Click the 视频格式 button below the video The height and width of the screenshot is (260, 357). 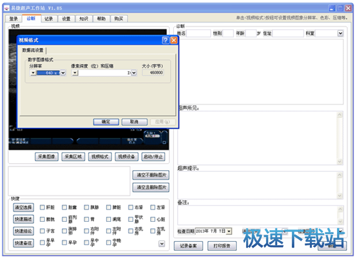(100, 157)
